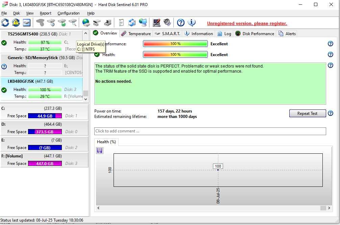Open the report document toolbar icon
340x225 pixels.
click(x=121, y=23)
